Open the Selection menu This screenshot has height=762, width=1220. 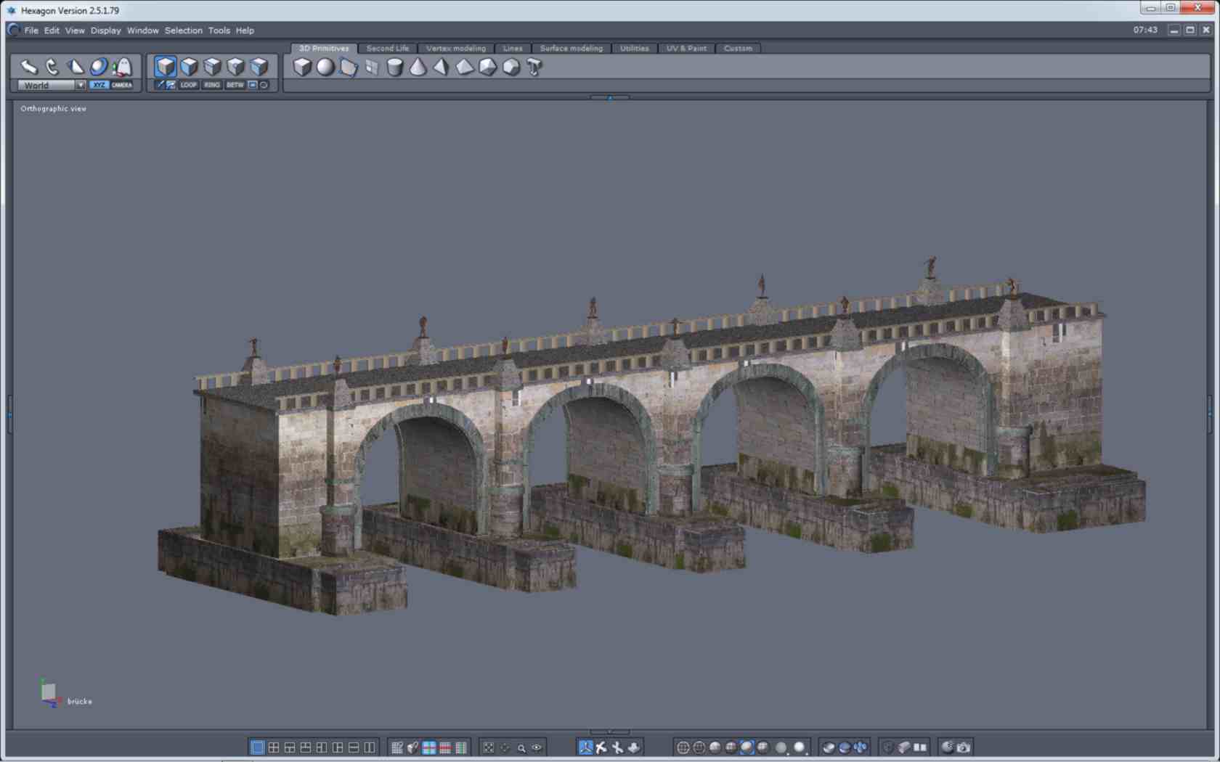[183, 30]
